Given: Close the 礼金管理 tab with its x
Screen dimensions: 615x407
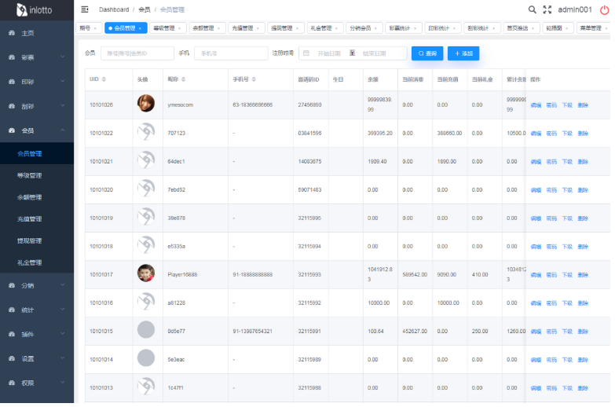Looking at the screenshot, I should tap(336, 28).
